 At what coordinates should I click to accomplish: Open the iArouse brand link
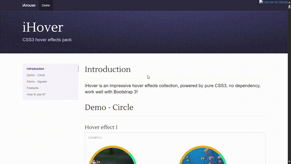tap(29, 5)
